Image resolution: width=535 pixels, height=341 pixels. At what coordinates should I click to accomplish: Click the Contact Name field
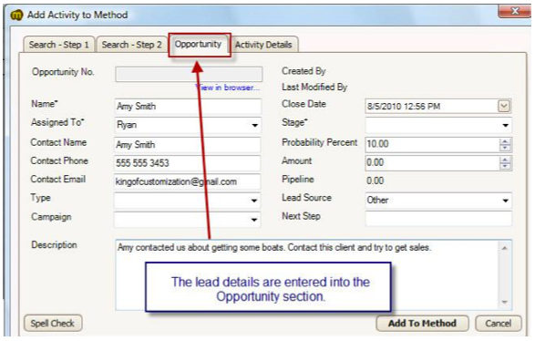pyautogui.click(x=188, y=145)
